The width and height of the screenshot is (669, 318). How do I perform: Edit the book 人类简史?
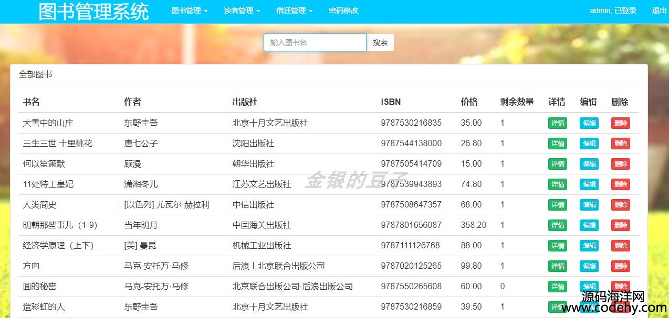click(589, 205)
